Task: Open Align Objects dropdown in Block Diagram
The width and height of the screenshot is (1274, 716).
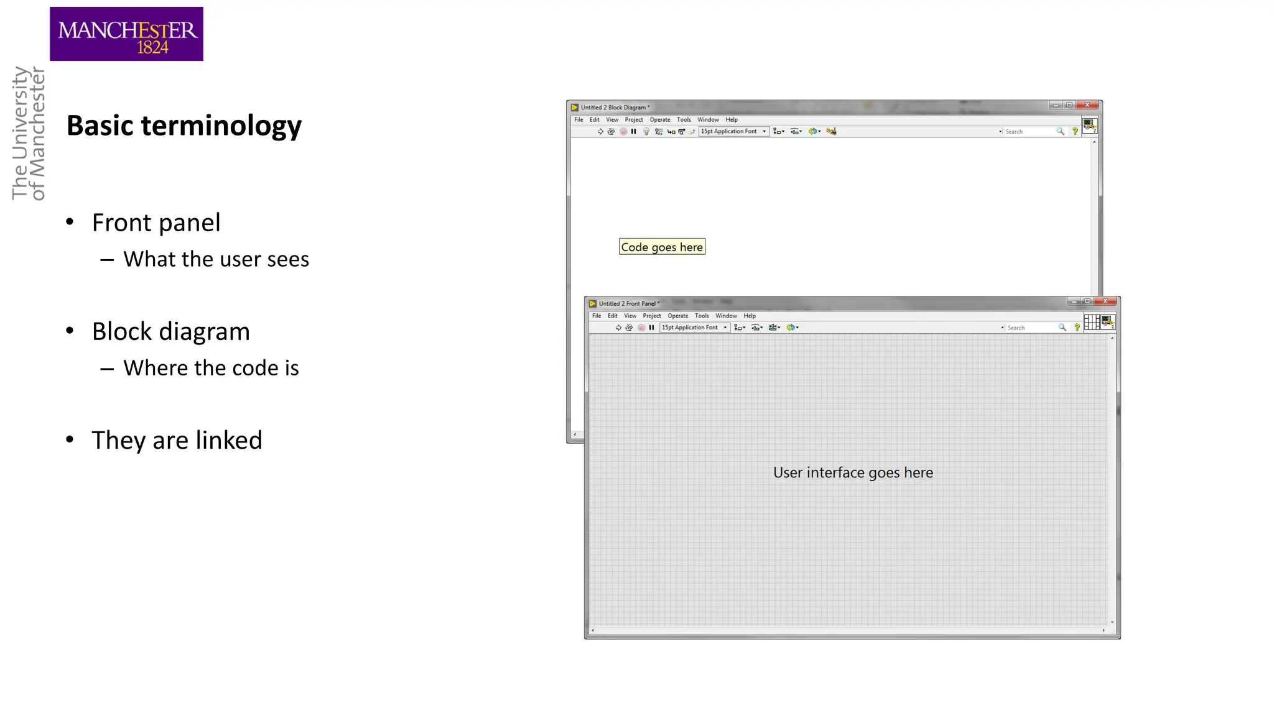Action: 779,131
